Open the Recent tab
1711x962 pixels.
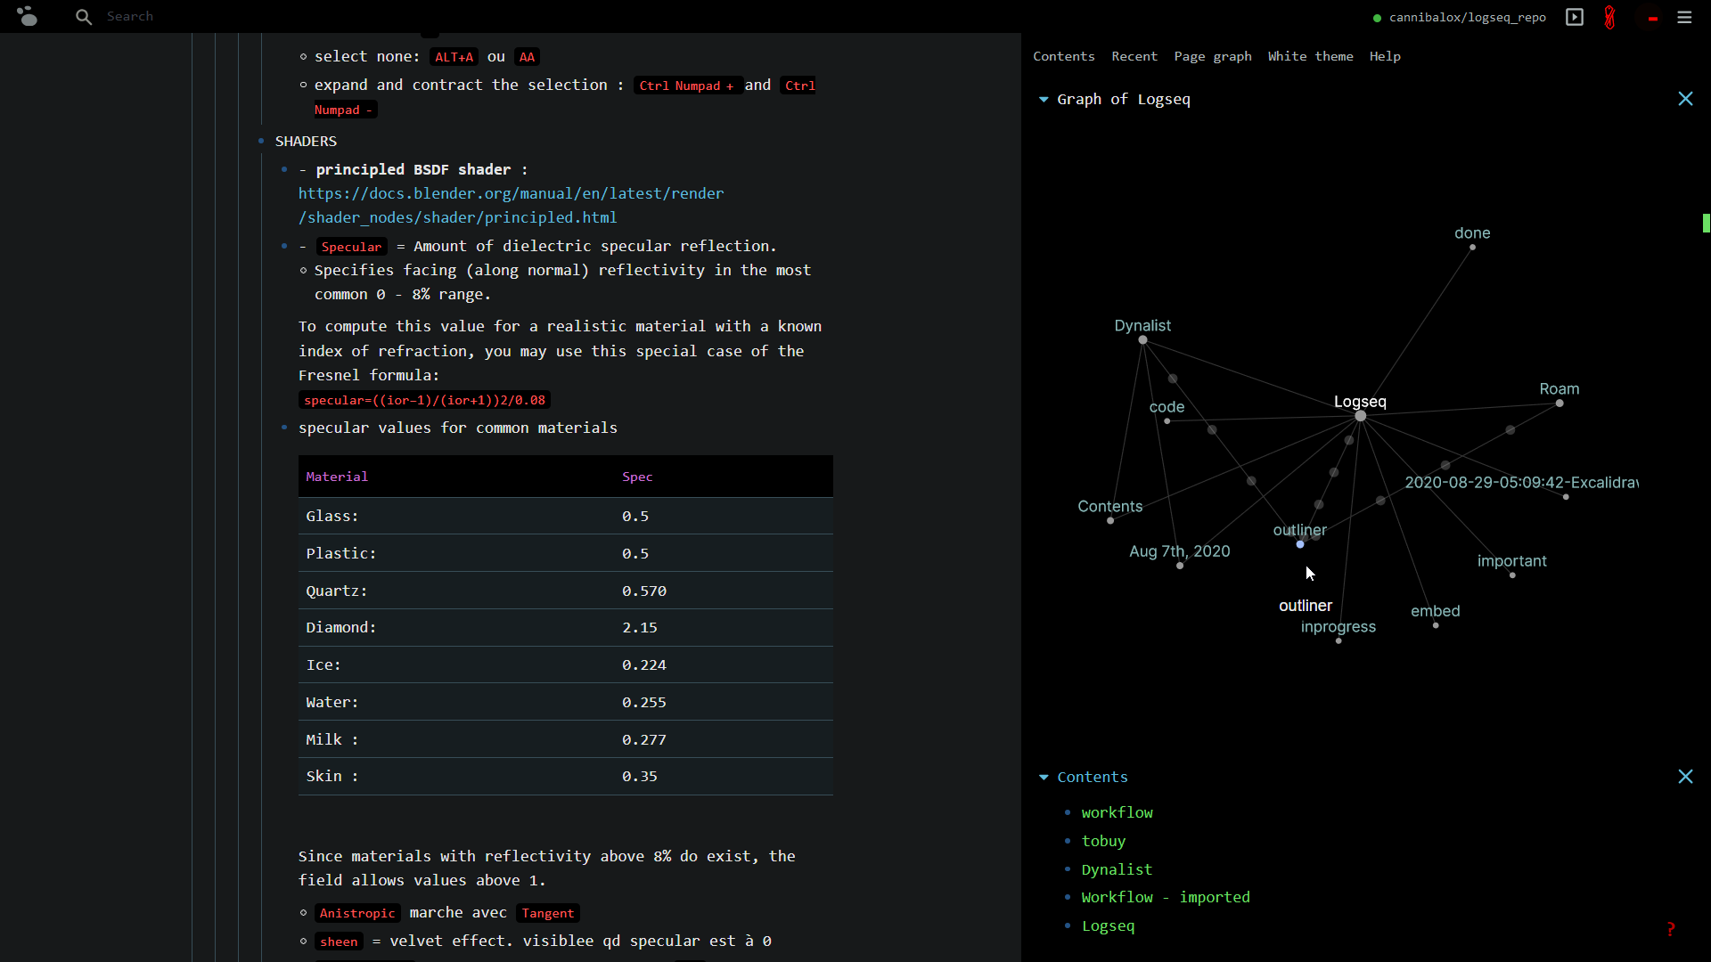click(x=1134, y=56)
